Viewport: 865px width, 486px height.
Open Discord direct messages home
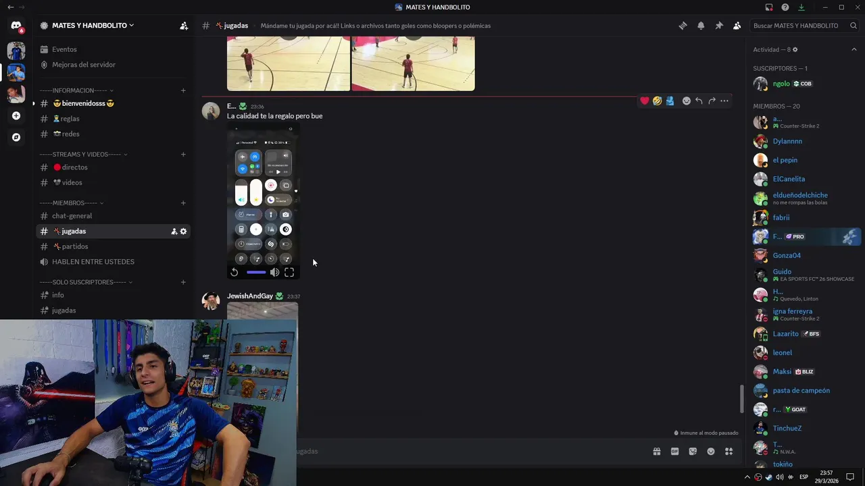16,26
